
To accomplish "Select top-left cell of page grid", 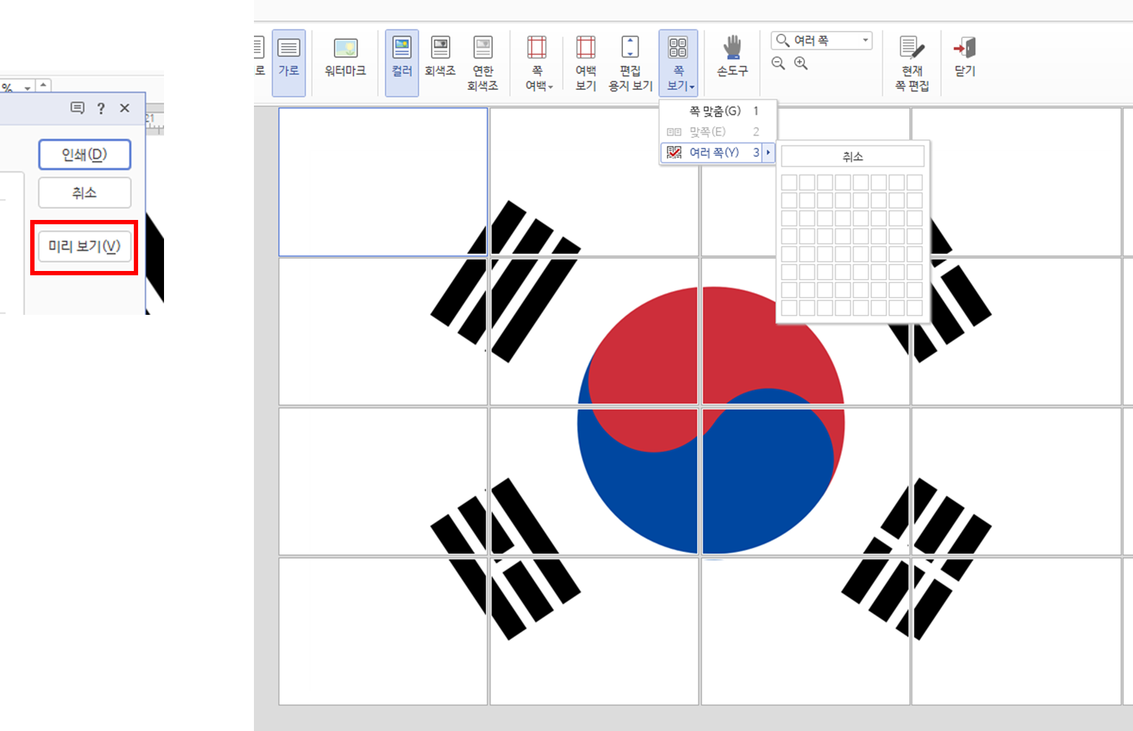I will point(789,183).
